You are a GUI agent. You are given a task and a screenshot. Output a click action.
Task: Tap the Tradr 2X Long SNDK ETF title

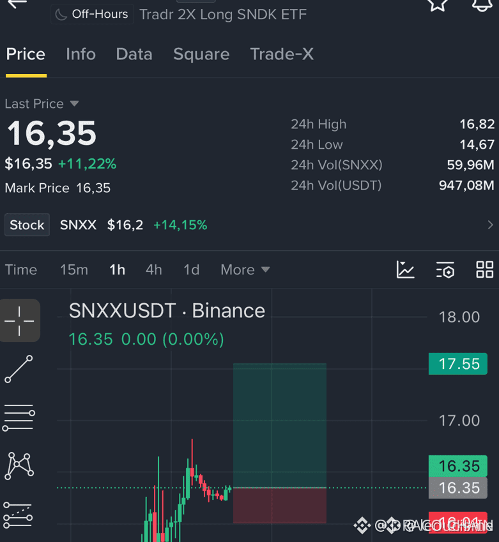[223, 15]
